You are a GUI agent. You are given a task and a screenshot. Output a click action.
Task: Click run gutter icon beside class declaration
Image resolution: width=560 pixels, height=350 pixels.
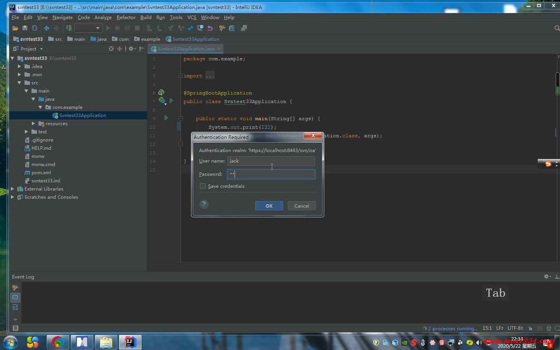pos(171,101)
